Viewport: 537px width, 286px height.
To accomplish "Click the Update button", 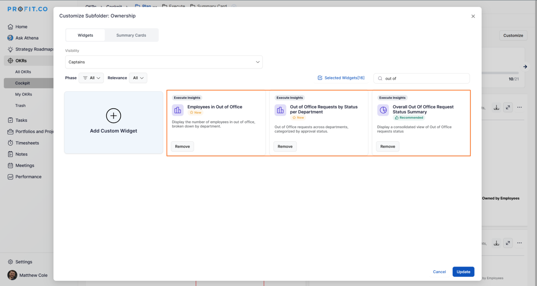I will 463,272.
